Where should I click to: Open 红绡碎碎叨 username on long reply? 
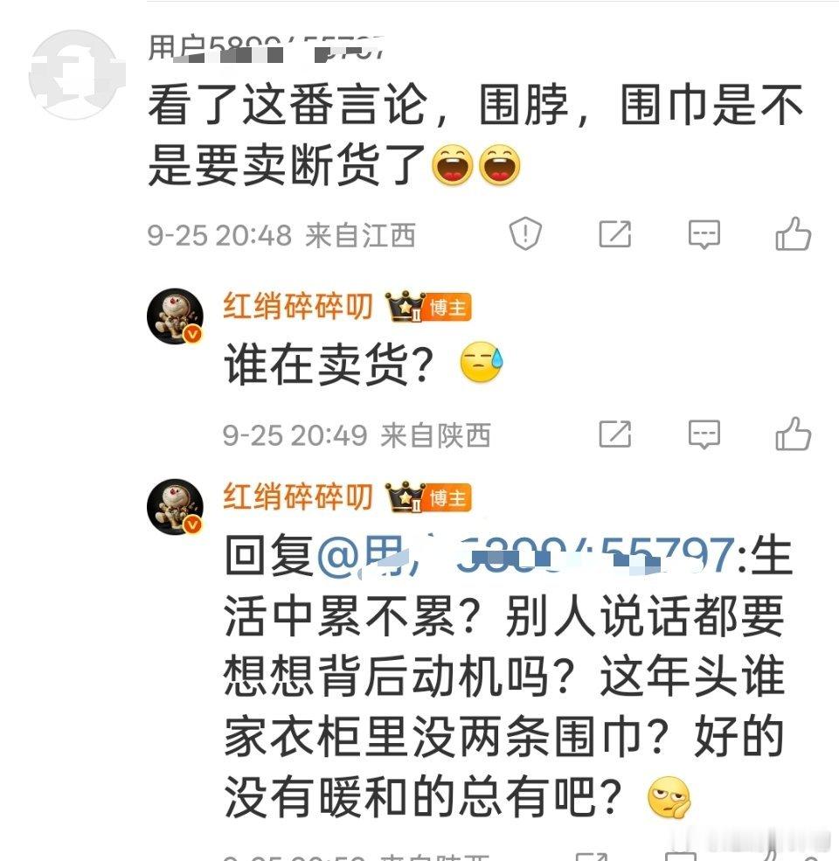click(298, 496)
